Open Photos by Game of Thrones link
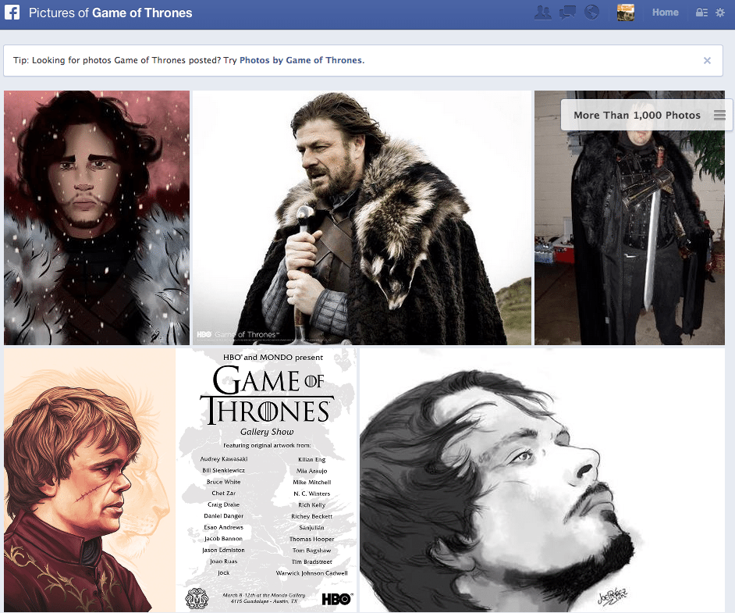The image size is (735, 613). (x=301, y=60)
